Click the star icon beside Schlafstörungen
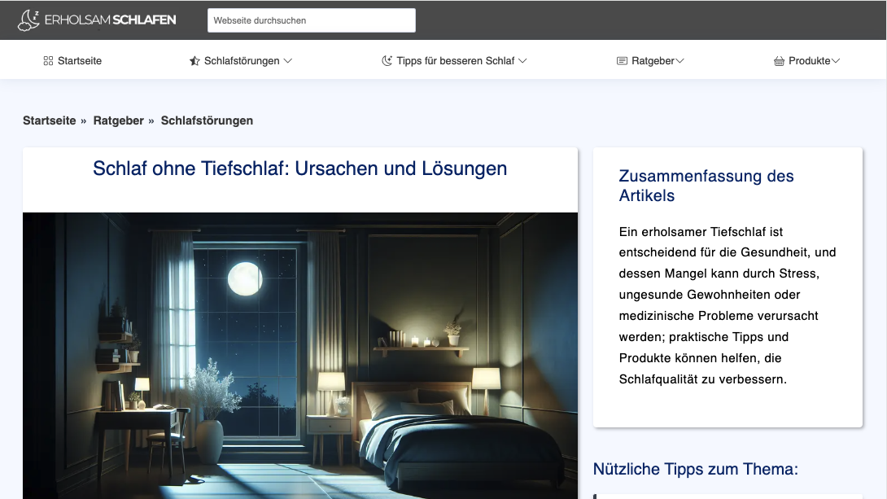 (x=194, y=61)
